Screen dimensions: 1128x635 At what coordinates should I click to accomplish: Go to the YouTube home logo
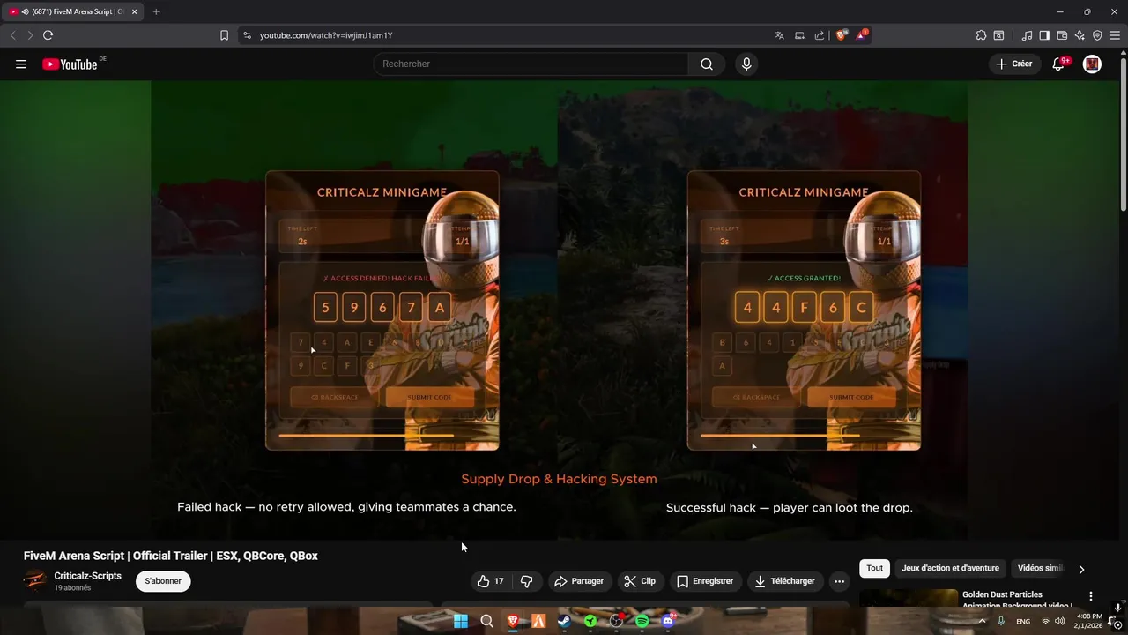pos(70,63)
